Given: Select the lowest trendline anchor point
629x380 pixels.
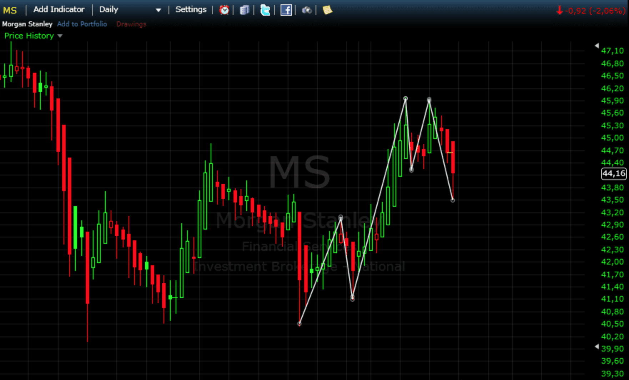Looking at the screenshot, I should point(299,324).
